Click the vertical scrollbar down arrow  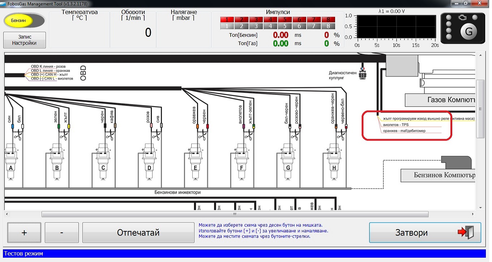(x=480, y=208)
